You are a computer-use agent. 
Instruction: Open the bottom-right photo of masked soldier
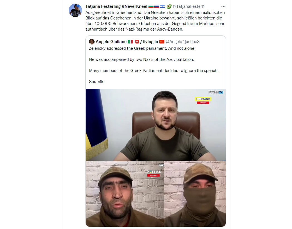tap(195, 194)
